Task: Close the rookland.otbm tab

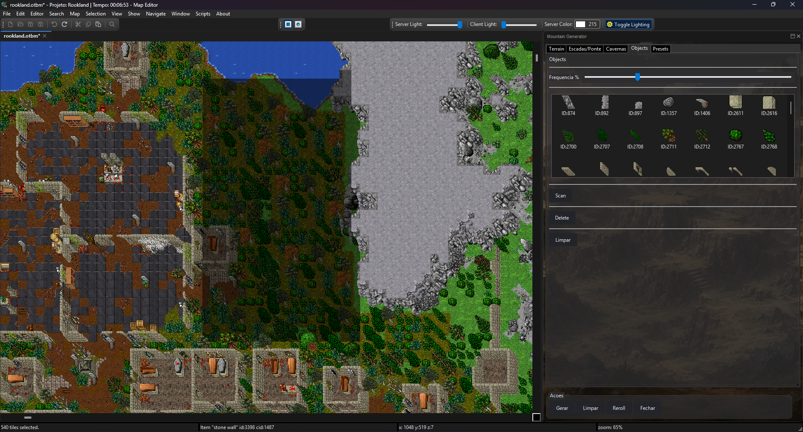Action: pos(45,36)
